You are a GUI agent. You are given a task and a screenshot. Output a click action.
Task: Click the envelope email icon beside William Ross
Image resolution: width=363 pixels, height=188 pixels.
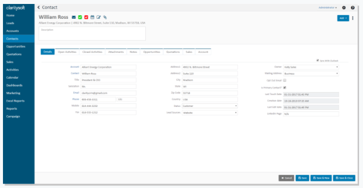(x=74, y=17)
